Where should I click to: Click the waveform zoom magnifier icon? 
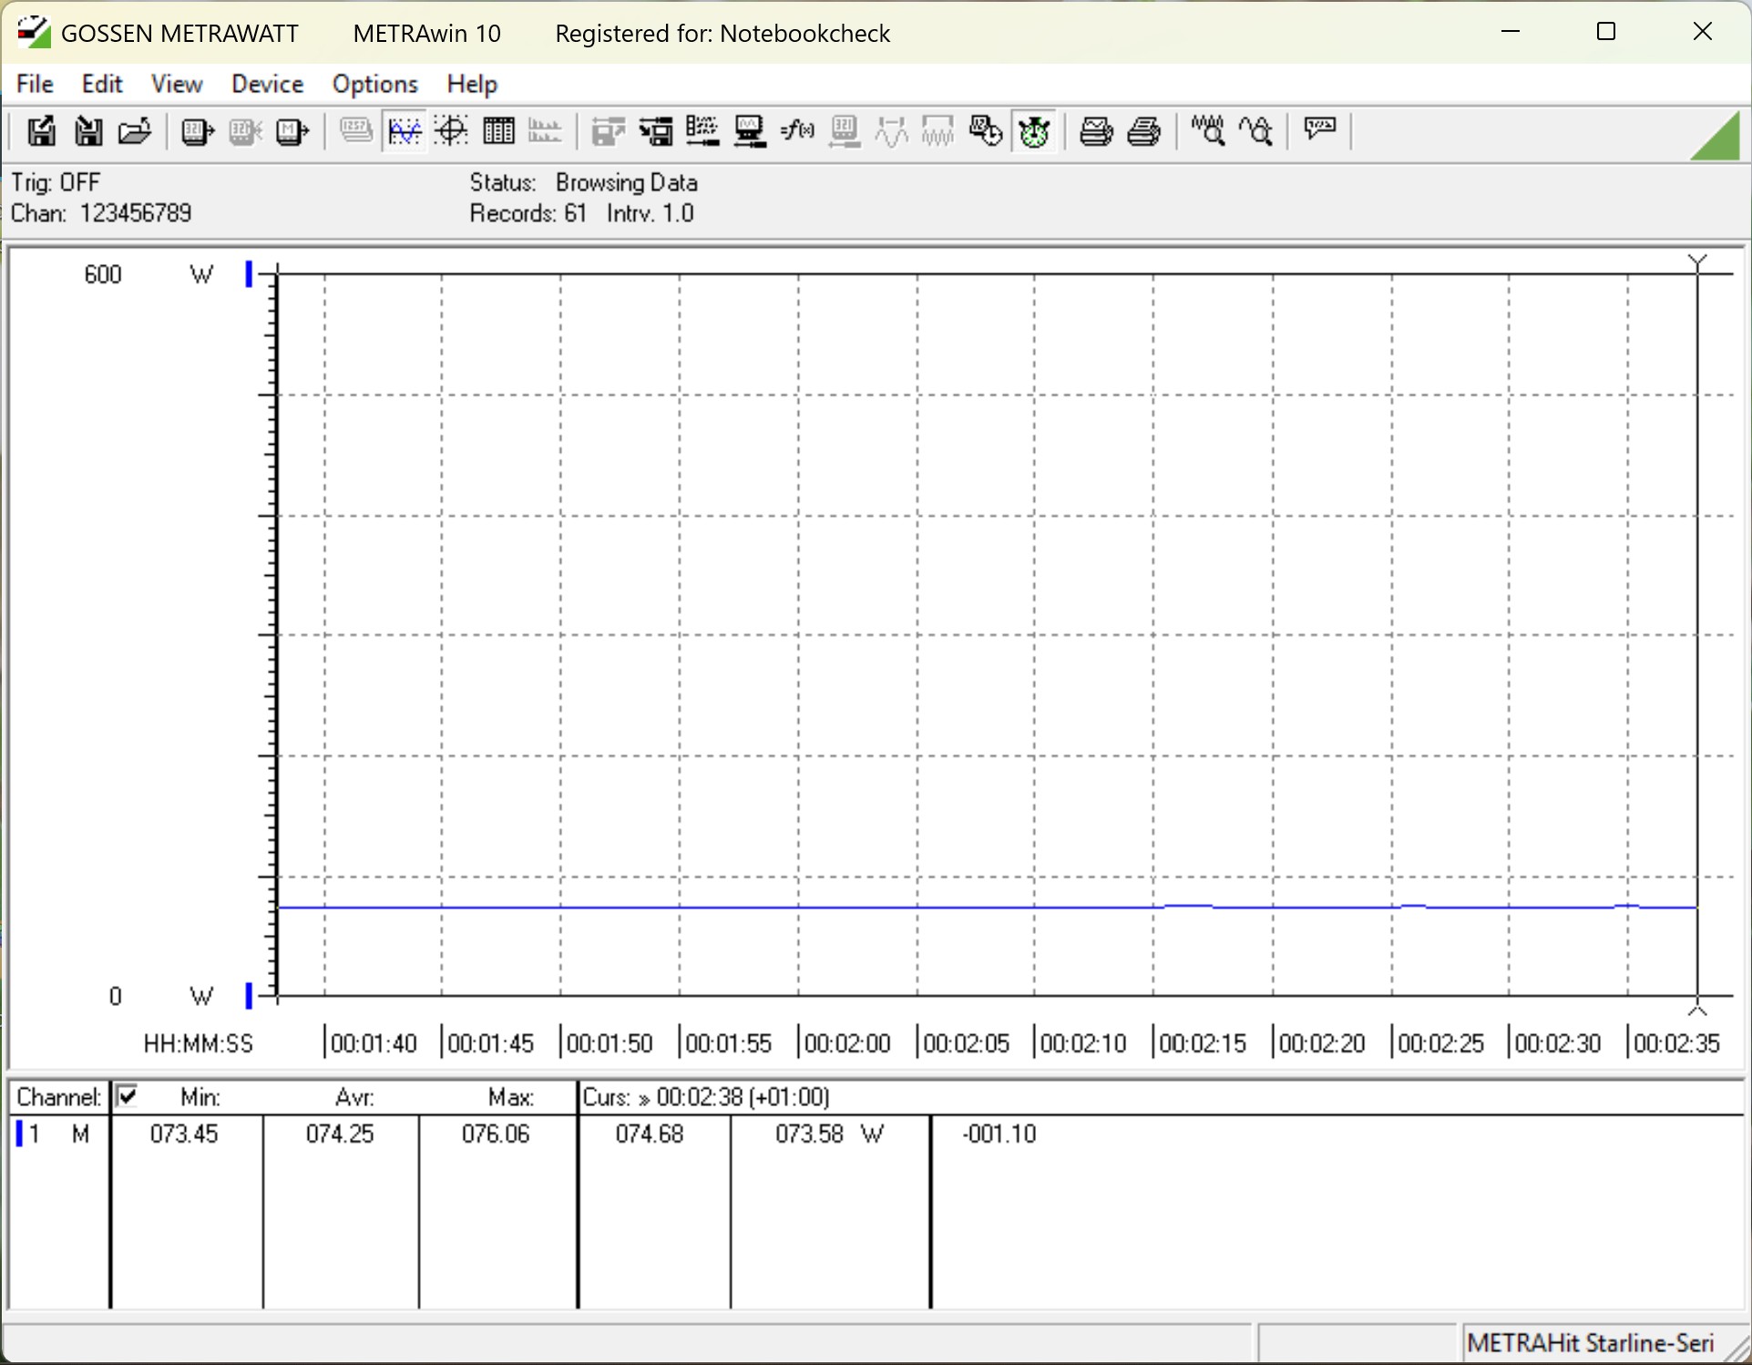[1208, 132]
